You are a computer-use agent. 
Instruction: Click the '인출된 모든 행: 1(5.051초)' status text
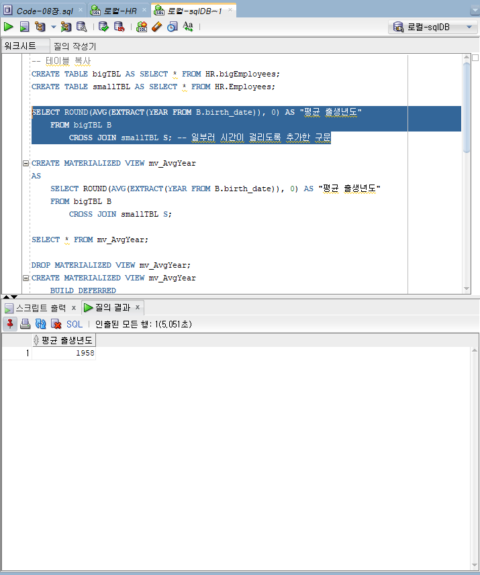(x=144, y=324)
